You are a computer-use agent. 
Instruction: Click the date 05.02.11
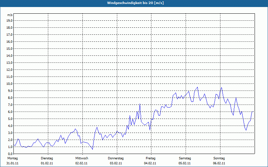click(x=185, y=163)
